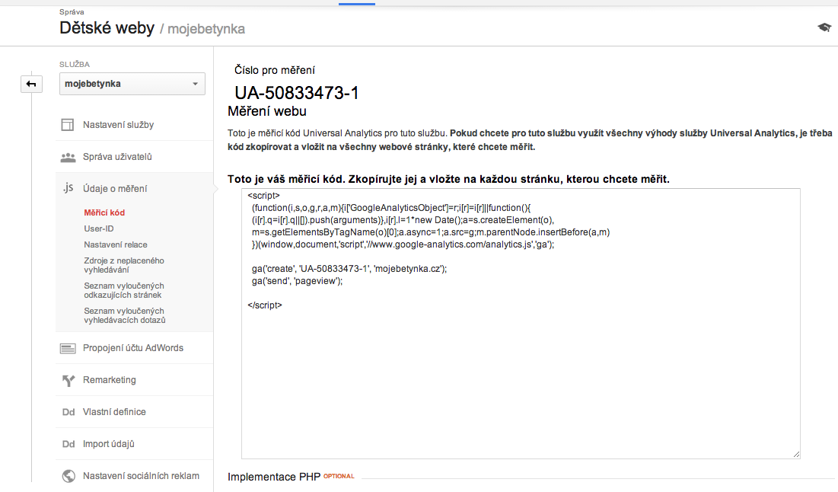This screenshot has width=838, height=492.
Task: Expand Import údajů menu item
Action: [108, 444]
